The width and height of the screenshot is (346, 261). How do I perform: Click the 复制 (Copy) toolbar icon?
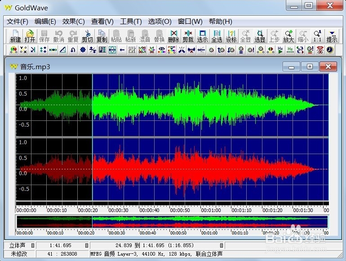click(102, 36)
